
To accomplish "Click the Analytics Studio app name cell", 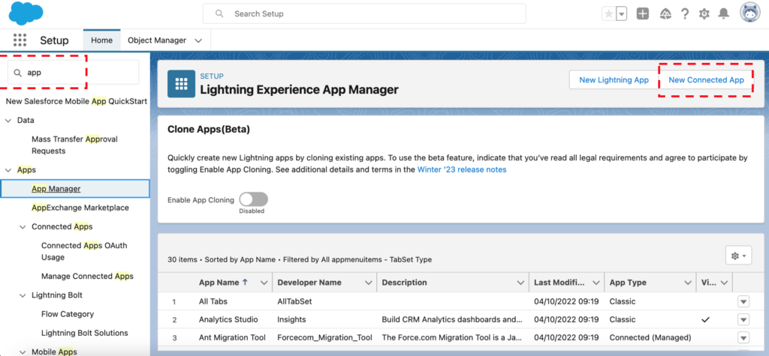I will click(228, 319).
